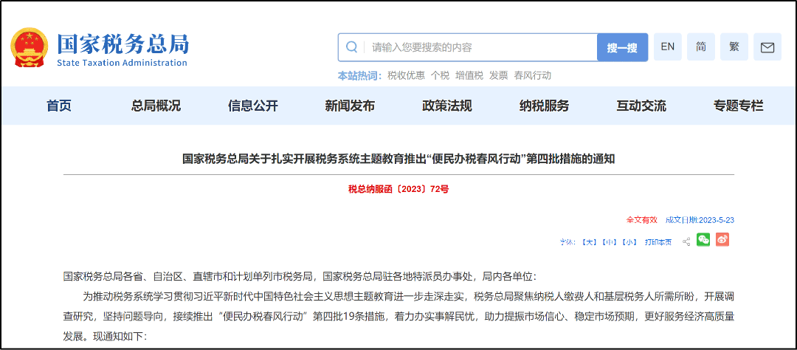The image size is (797, 350).
Task: Focus the search input box
Action: (480, 47)
